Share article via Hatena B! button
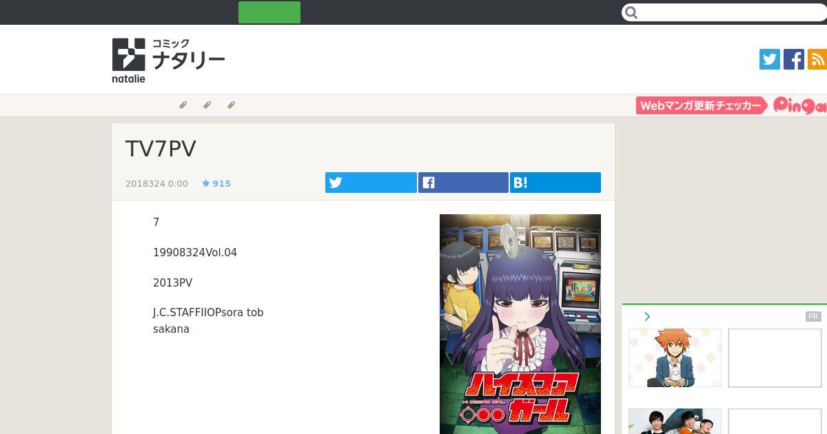The width and height of the screenshot is (827, 434). coord(555,183)
